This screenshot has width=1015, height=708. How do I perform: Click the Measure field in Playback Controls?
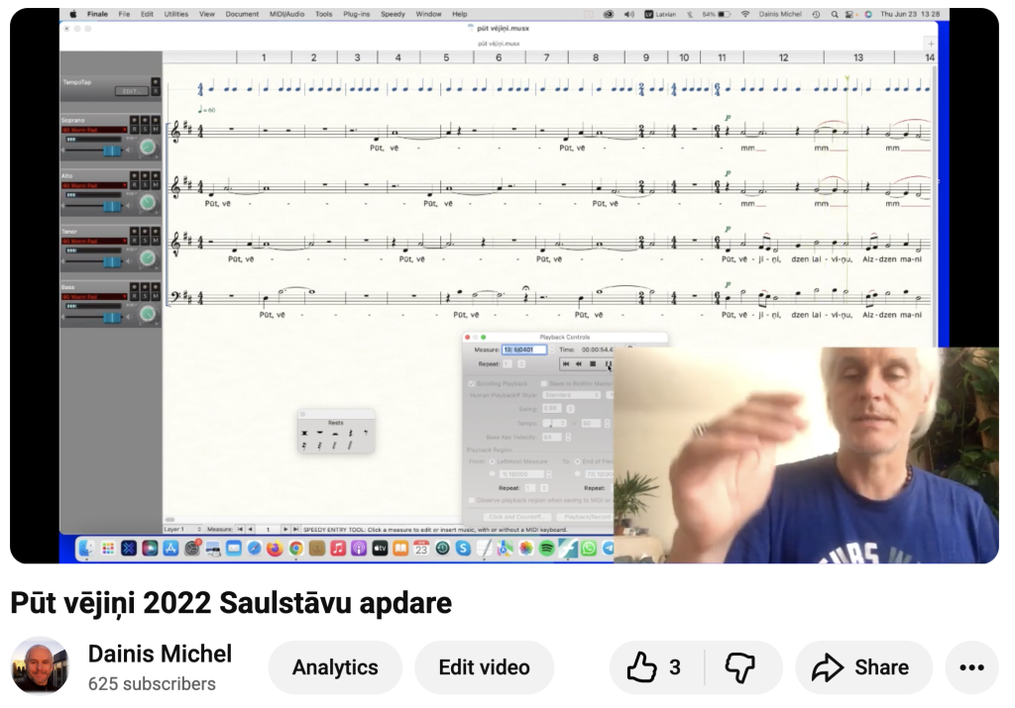[x=523, y=350]
